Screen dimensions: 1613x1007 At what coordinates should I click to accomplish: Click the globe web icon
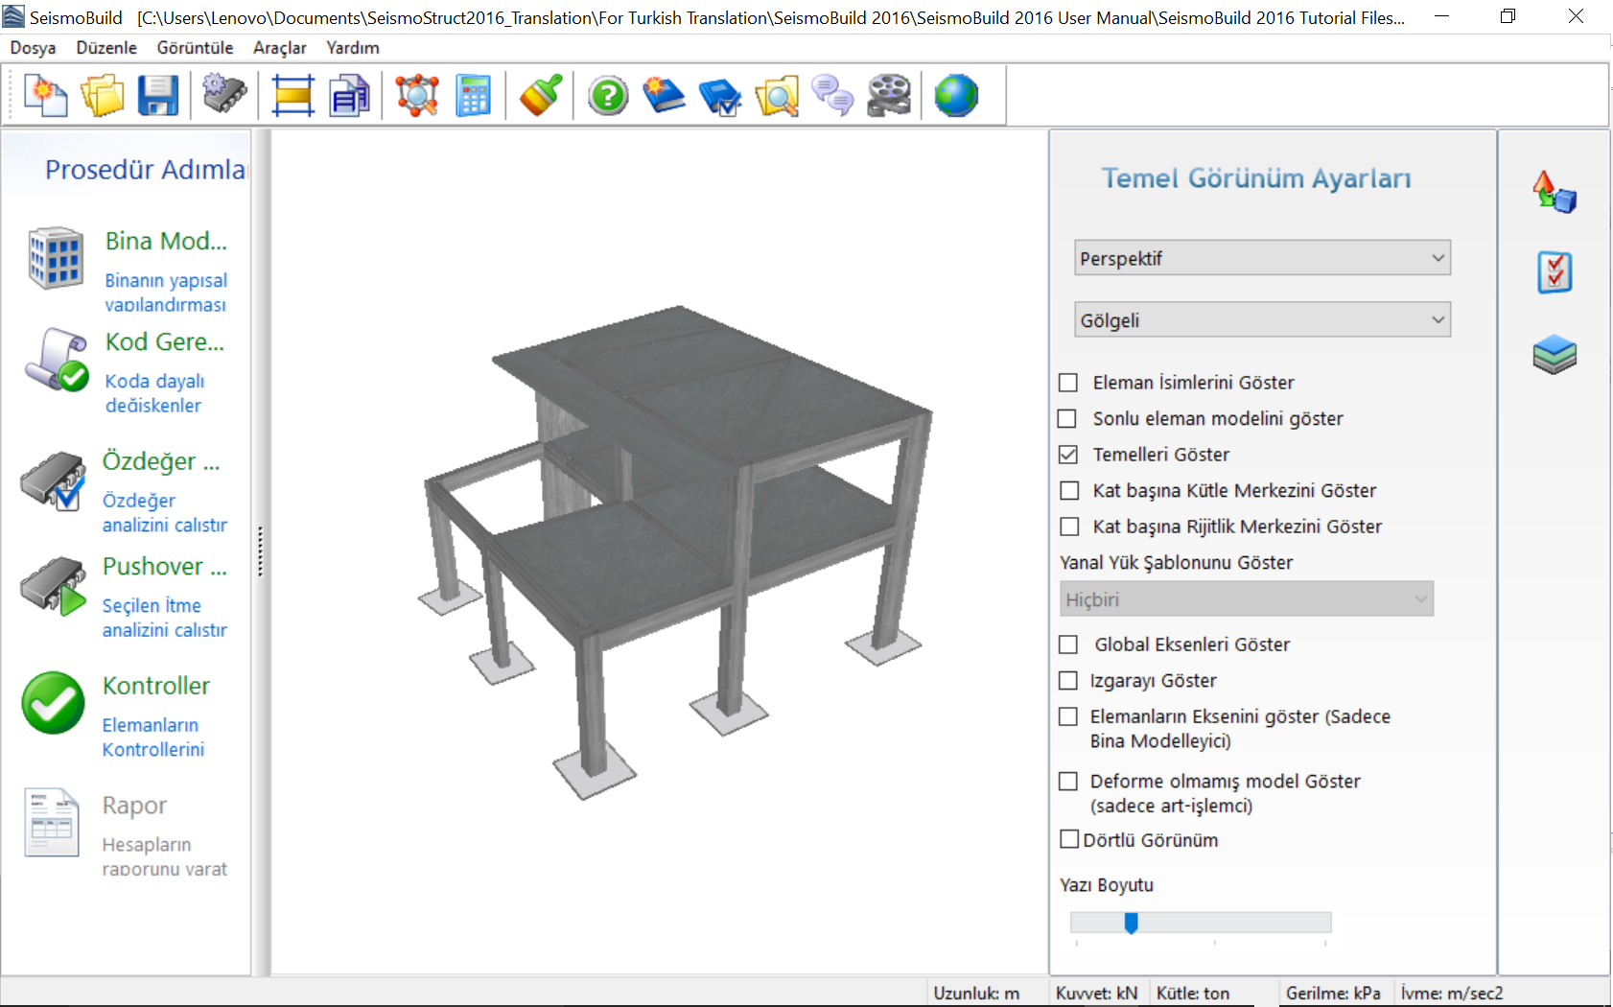(956, 96)
